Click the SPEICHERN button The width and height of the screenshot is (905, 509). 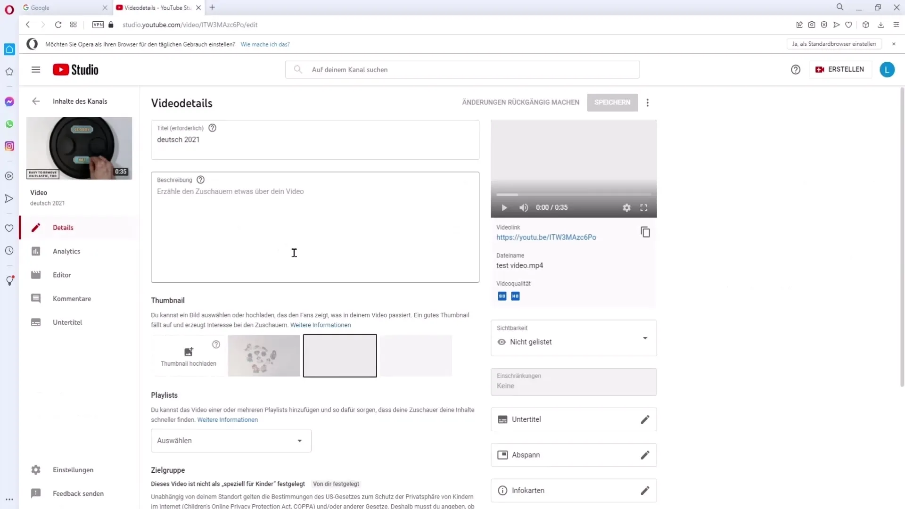612,102
